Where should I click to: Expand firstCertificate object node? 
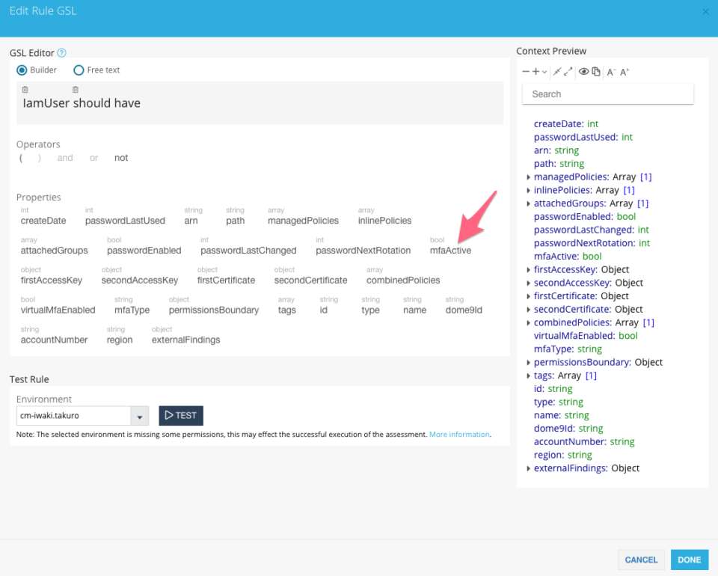tap(528, 297)
